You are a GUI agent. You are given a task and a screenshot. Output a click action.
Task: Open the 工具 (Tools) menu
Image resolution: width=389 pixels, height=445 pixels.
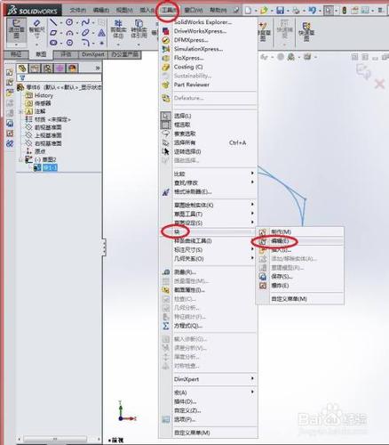tap(168, 10)
